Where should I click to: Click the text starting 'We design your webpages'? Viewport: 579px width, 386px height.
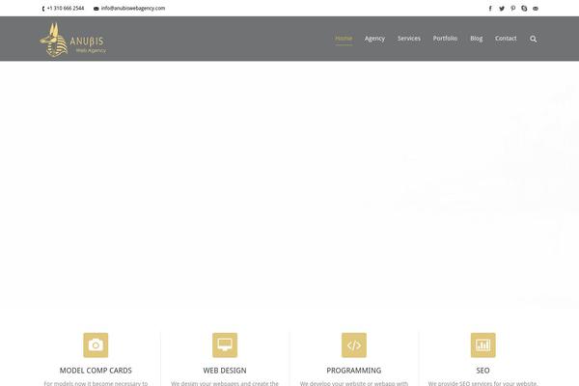point(225,383)
